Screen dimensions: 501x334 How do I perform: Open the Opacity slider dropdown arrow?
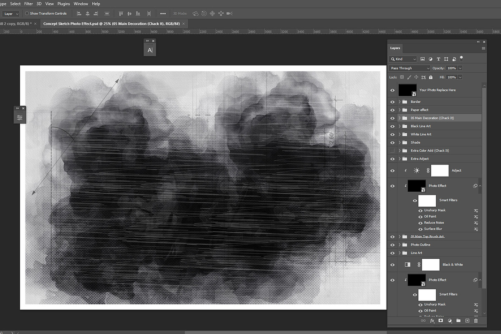coord(460,68)
